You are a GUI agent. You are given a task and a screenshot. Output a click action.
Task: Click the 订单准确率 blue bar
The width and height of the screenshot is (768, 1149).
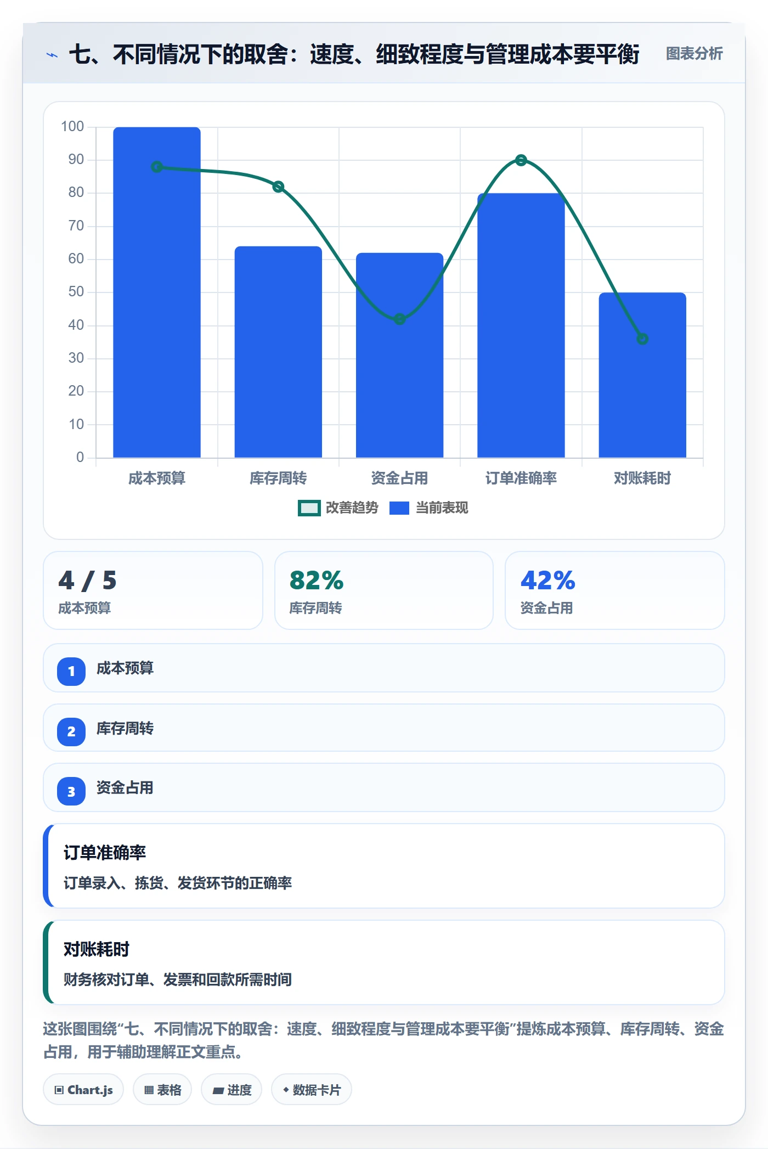pos(521,325)
